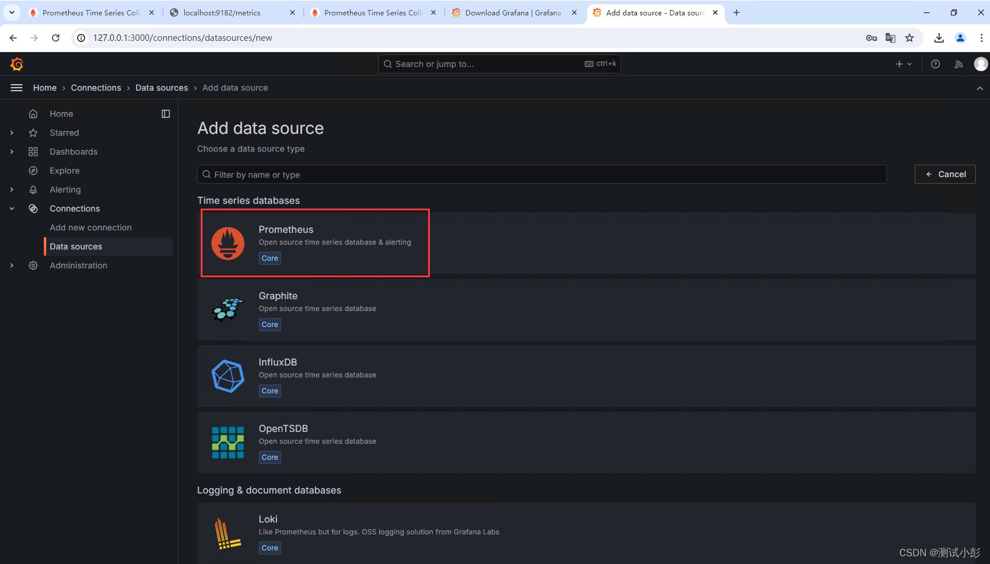Open Chrome three-dot menu

point(982,38)
